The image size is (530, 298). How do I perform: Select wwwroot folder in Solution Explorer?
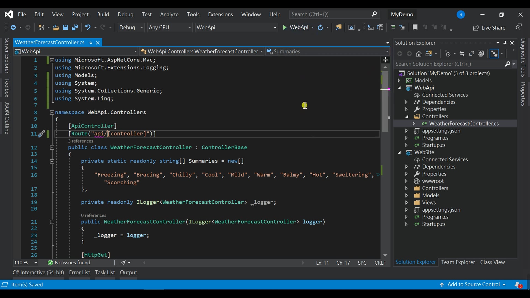coord(433,181)
